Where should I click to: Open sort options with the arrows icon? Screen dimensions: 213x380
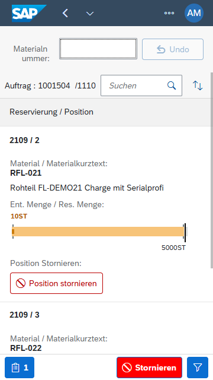point(198,85)
